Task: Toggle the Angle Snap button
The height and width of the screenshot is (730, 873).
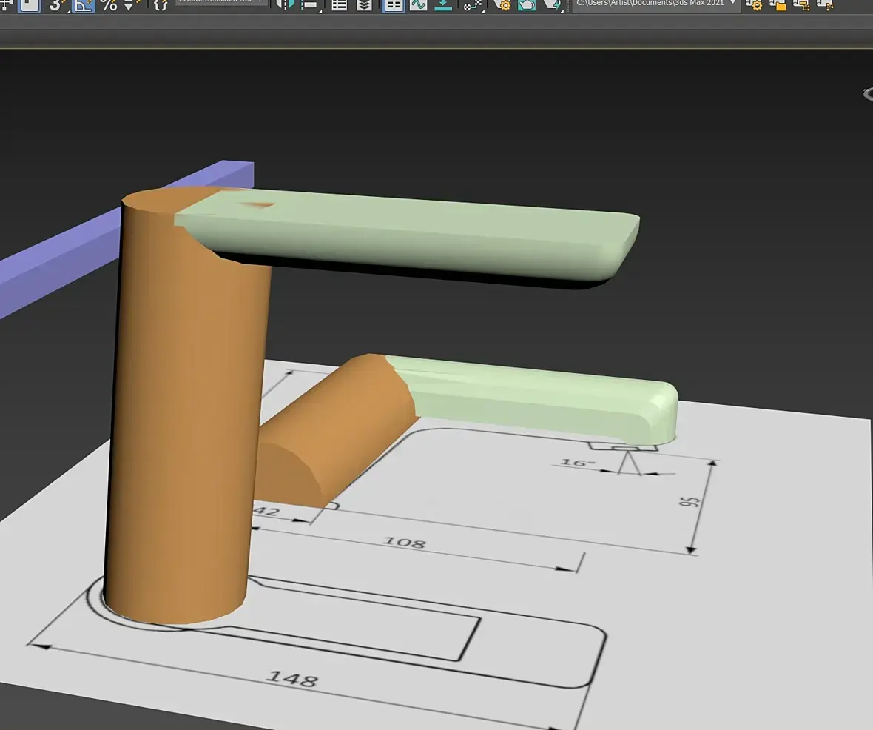Action: 82,4
